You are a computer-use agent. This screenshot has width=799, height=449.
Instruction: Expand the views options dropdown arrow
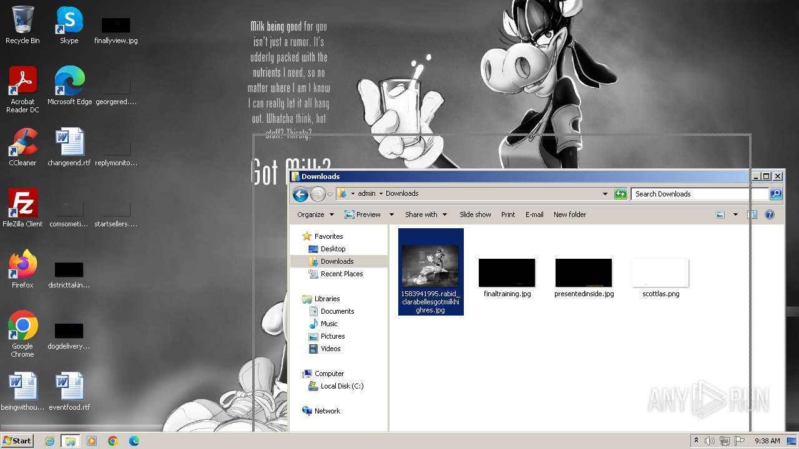tap(735, 215)
